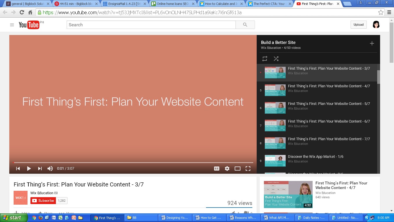Toggle playlist repeat (loop) icon

[265, 59]
